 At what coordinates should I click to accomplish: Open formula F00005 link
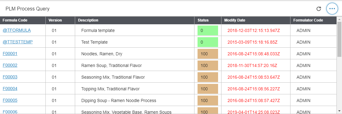coord(10,100)
